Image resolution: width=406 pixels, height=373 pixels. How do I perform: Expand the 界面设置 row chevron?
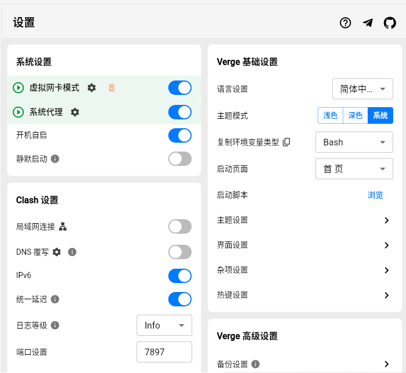[387, 245]
